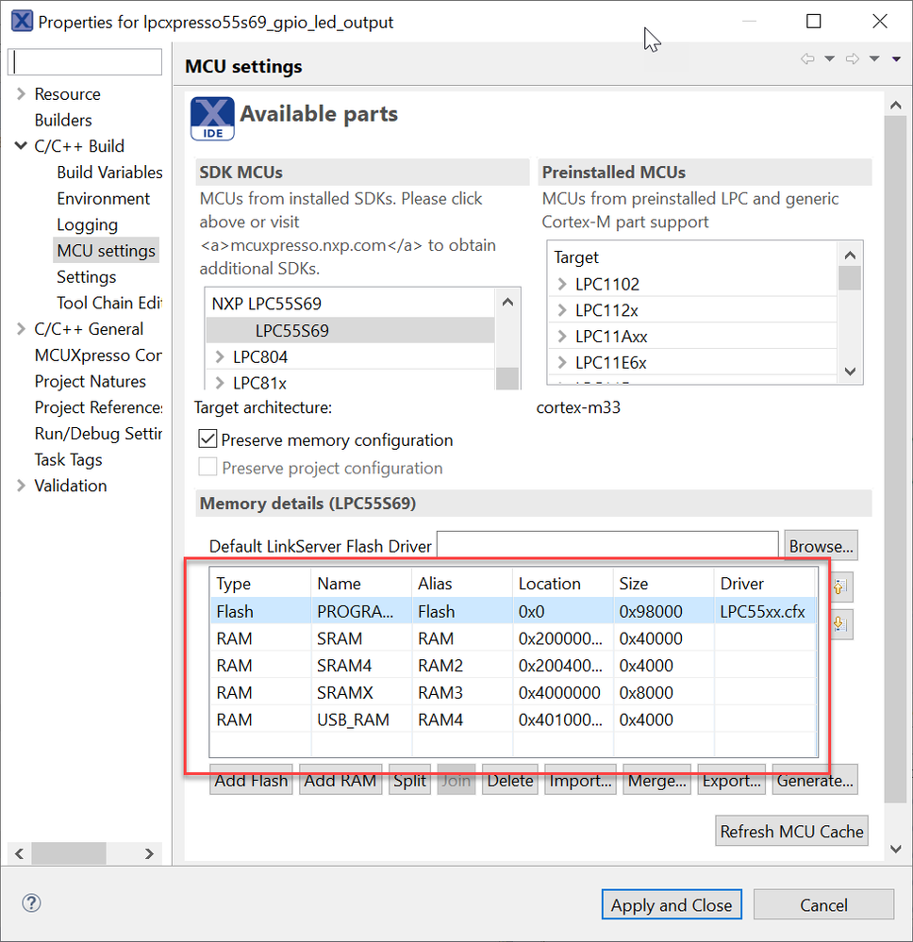Expand the Resource tree node
913x942 pixels.
21,93
